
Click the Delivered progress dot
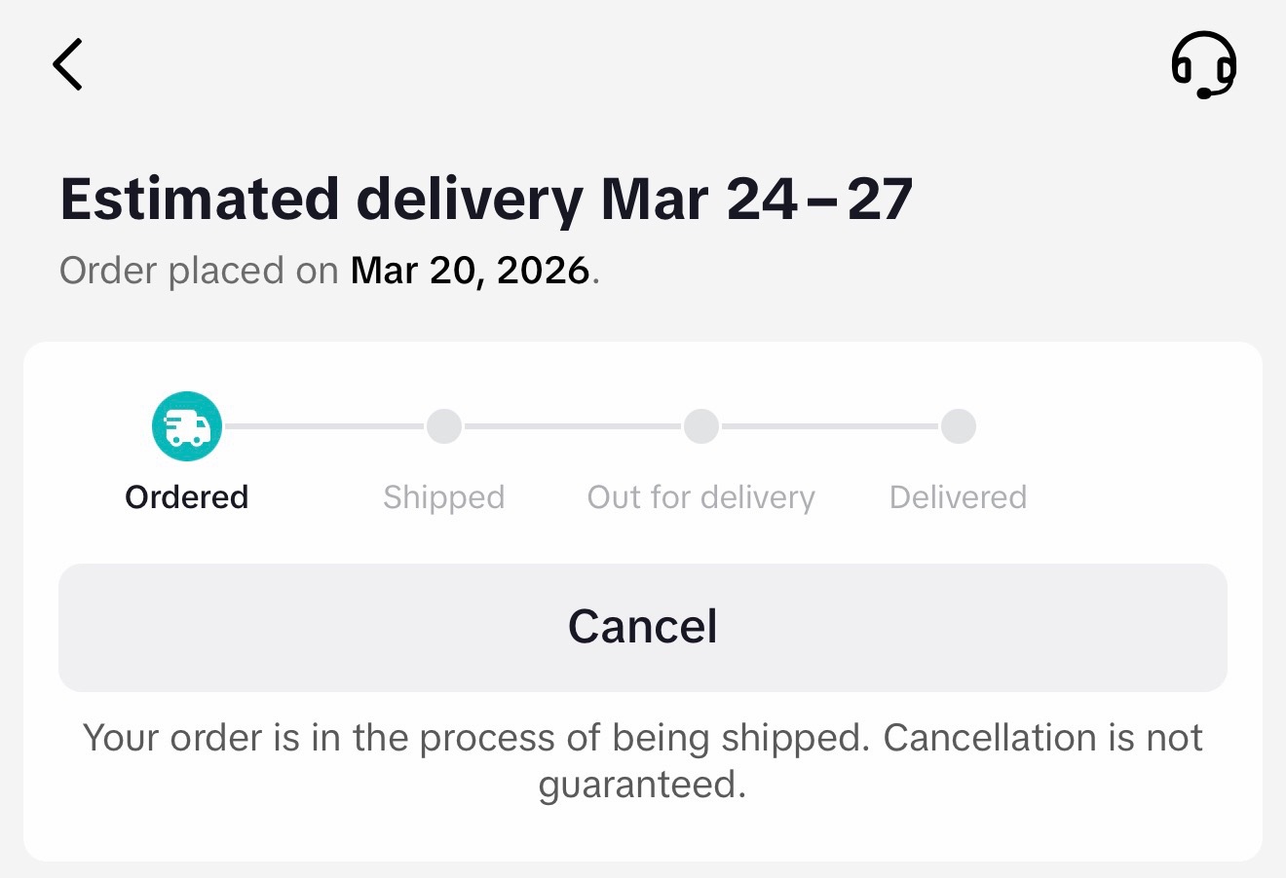[959, 426]
